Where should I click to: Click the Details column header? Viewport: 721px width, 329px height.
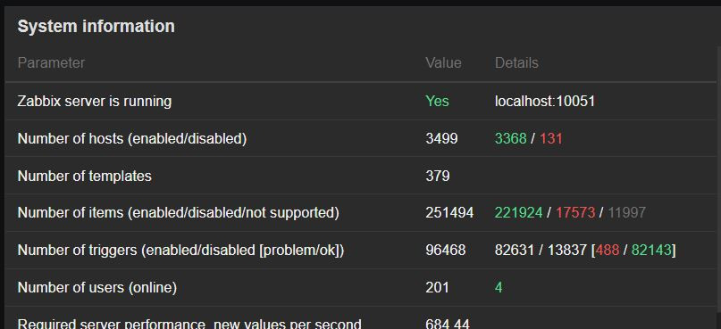516,63
